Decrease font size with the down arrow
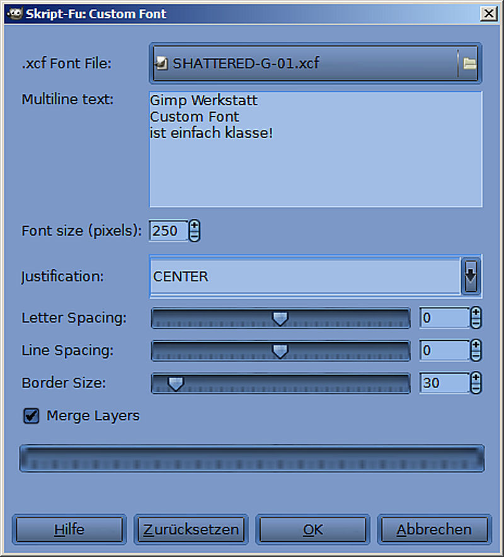 (194, 236)
